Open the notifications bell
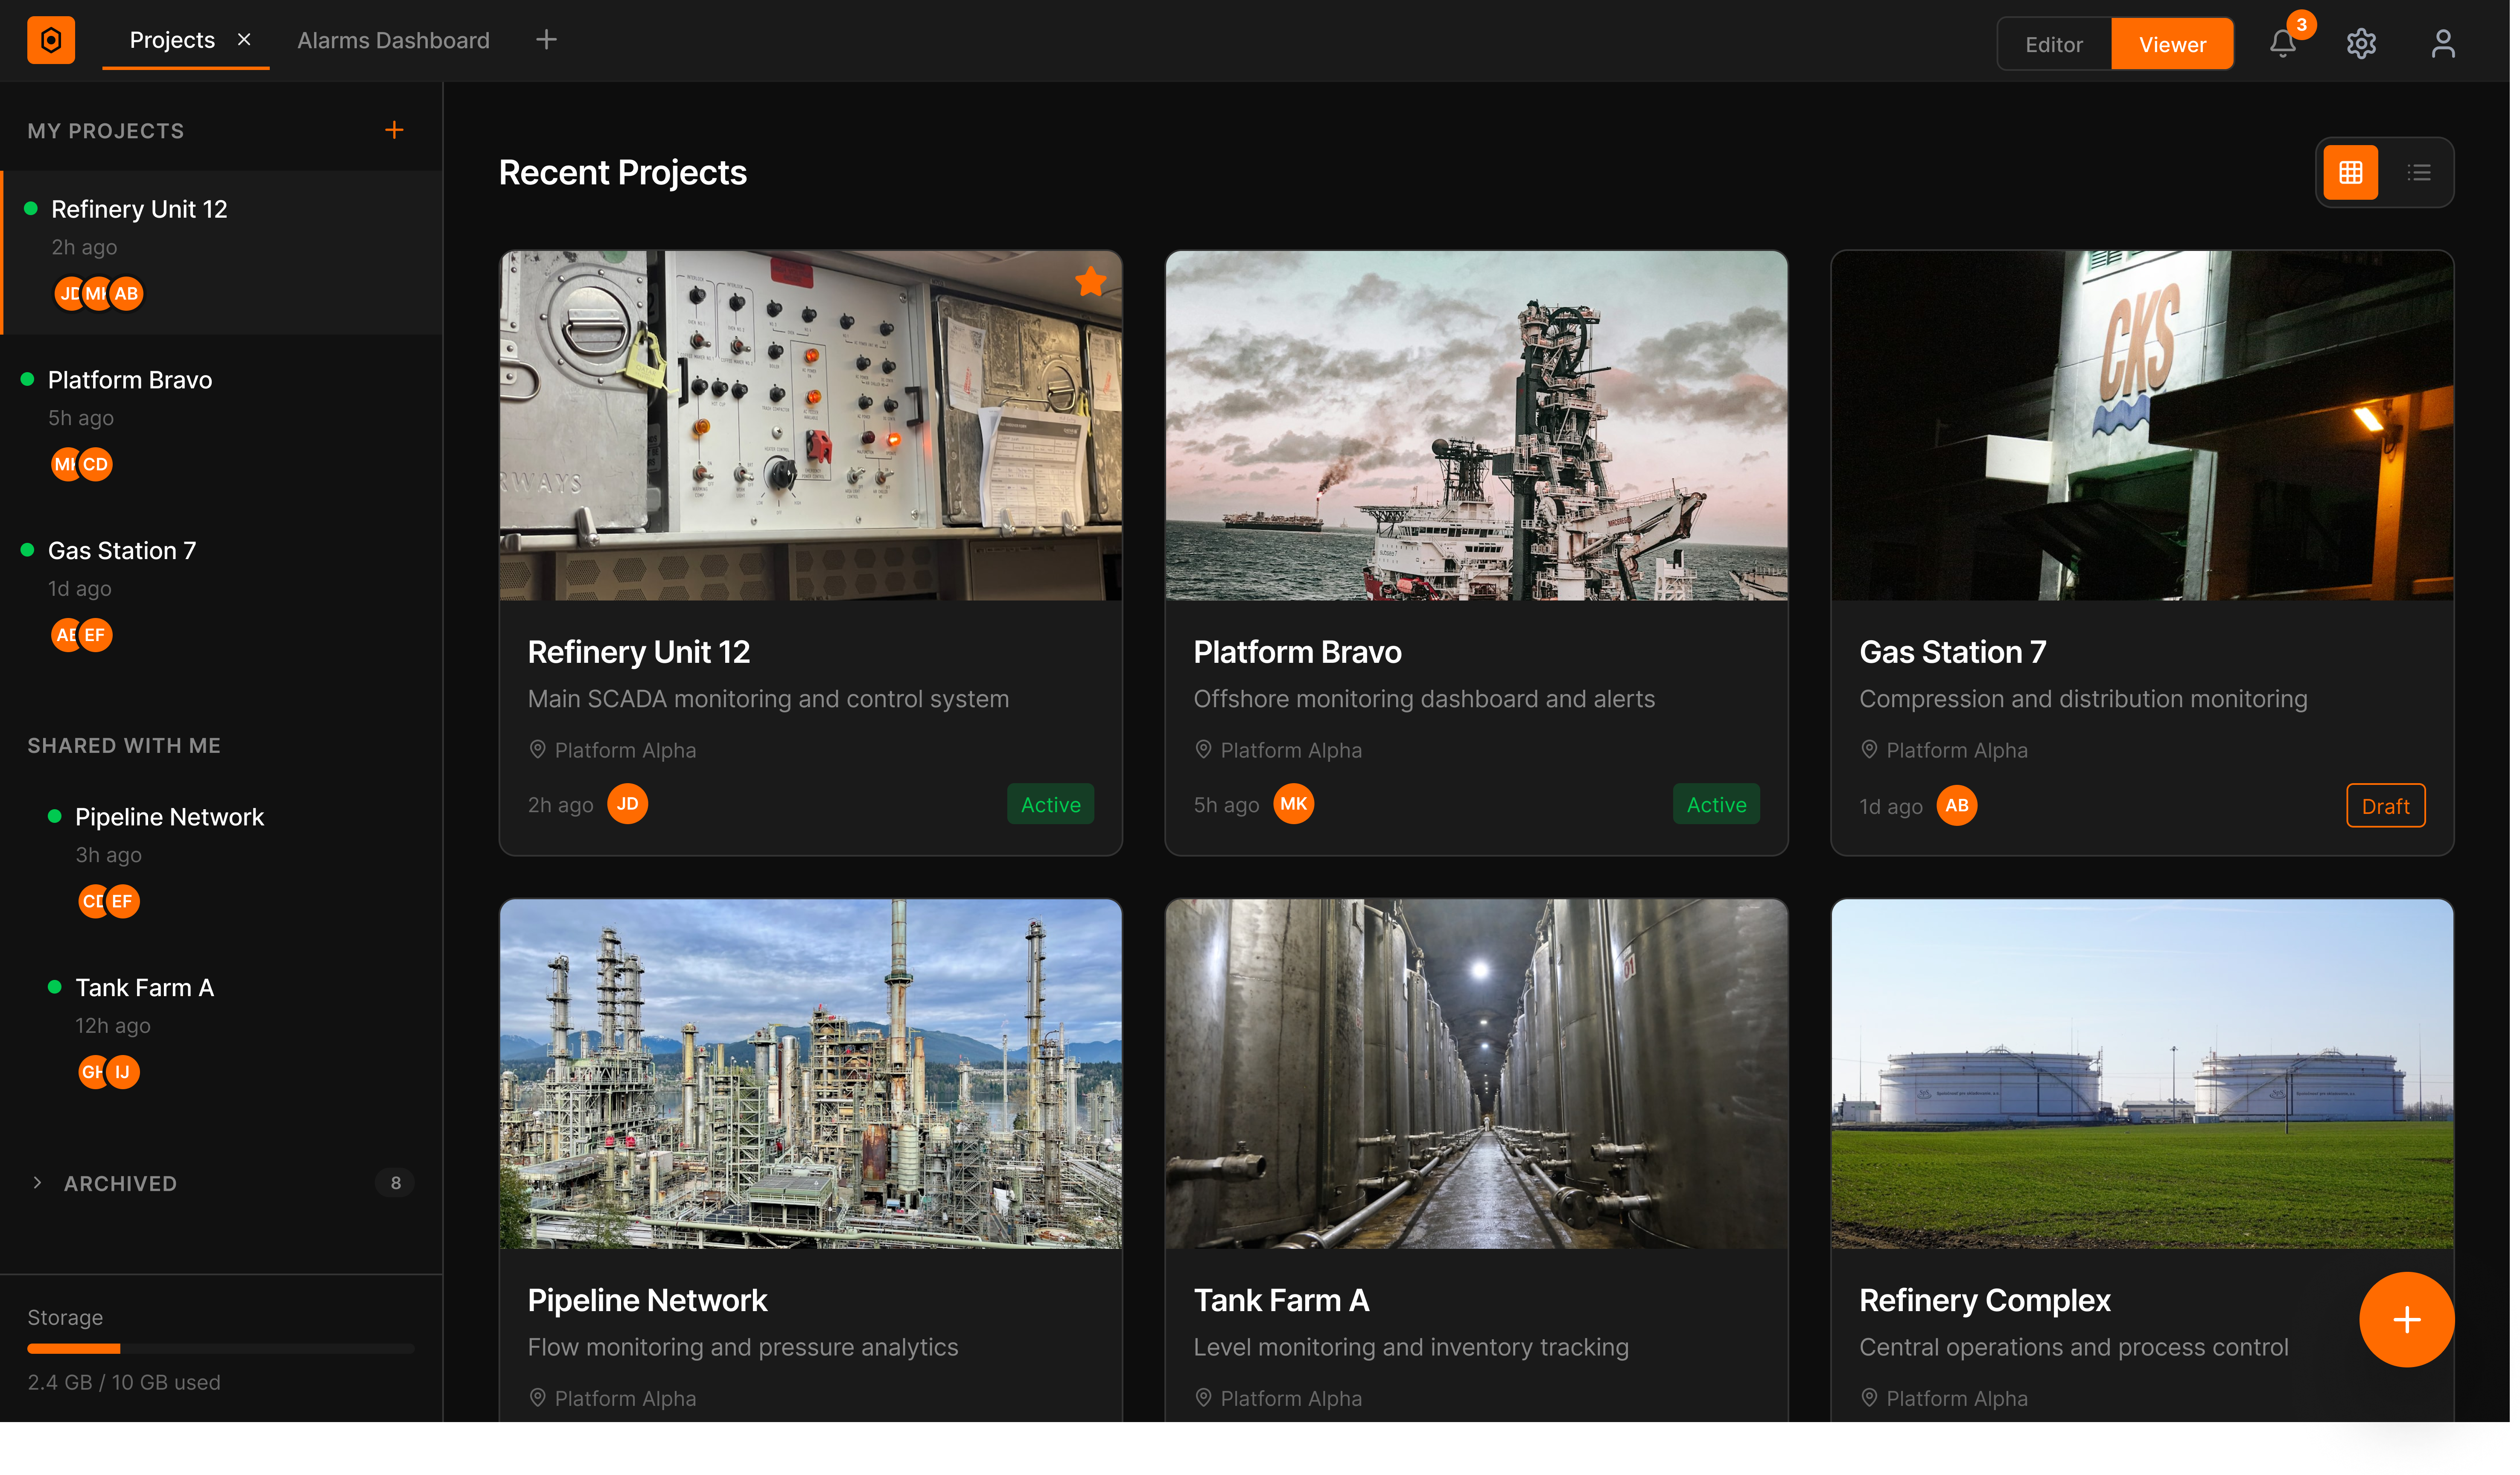This screenshot has width=2520, height=1475. pos(2283,43)
